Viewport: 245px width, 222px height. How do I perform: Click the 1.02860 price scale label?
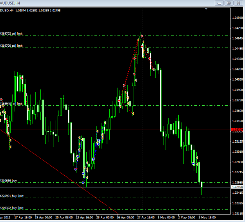tap(238, 162)
